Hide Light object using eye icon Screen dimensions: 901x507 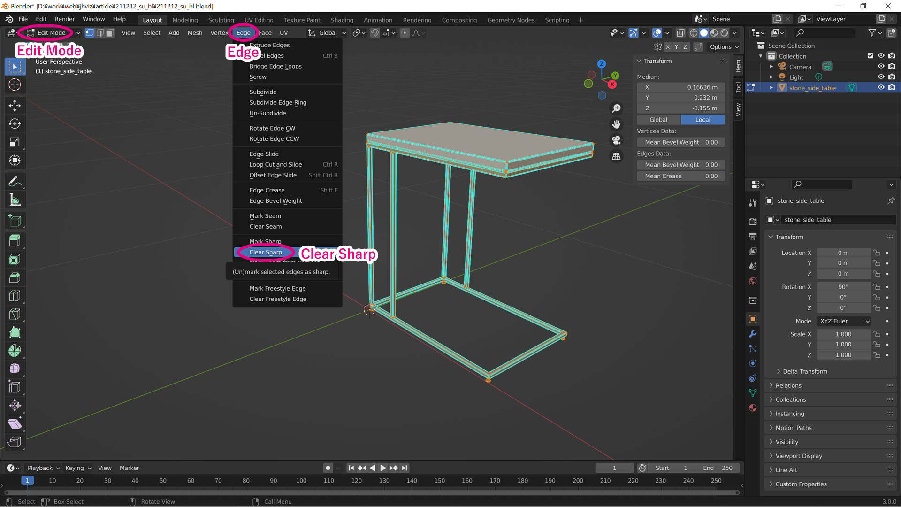pos(881,77)
